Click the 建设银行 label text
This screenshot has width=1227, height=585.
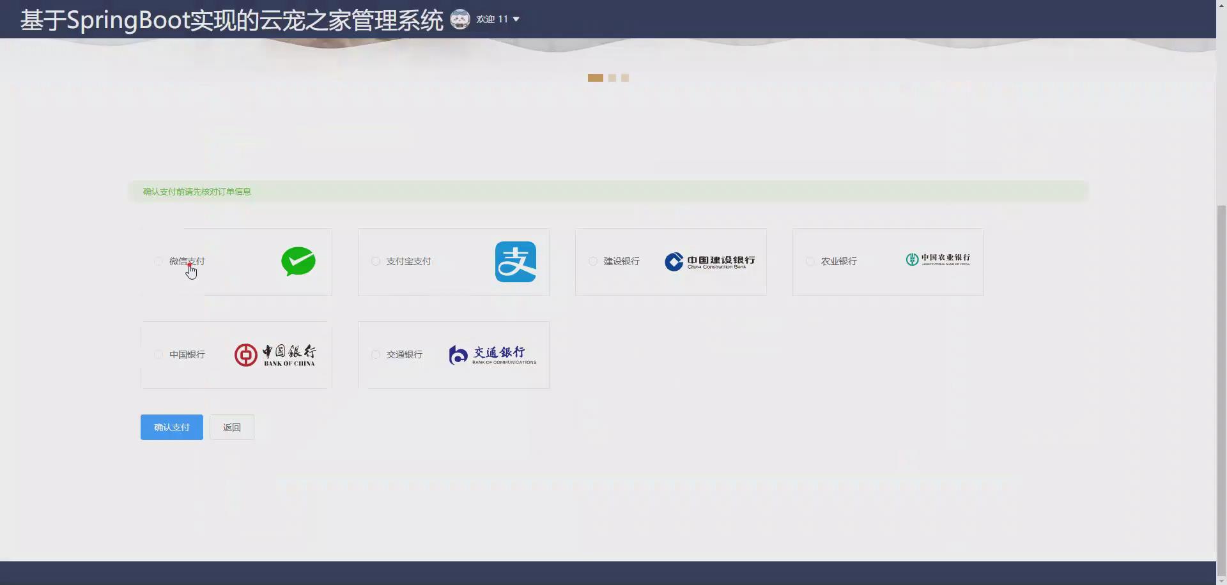[622, 261]
